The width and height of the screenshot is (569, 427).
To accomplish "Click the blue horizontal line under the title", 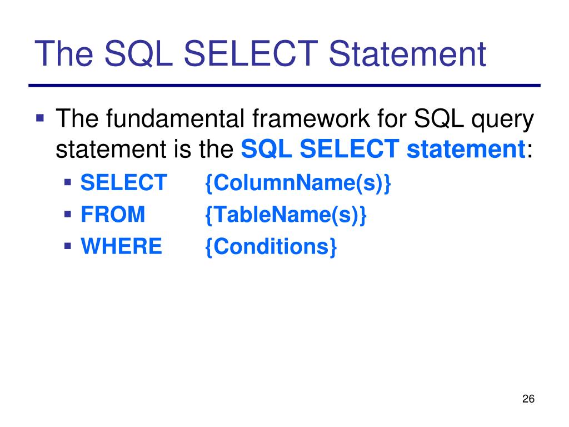I will [284, 86].
